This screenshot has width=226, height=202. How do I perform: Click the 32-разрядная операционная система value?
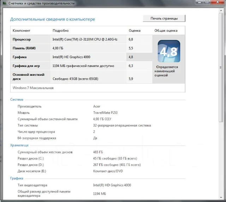[122, 126]
